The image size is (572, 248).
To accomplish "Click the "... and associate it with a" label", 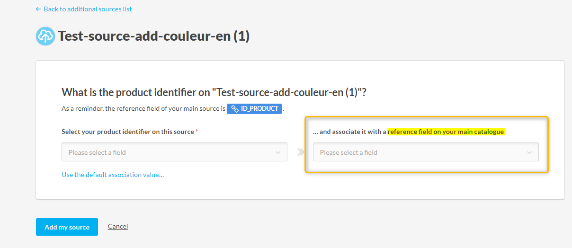I will pyautogui.click(x=349, y=132).
